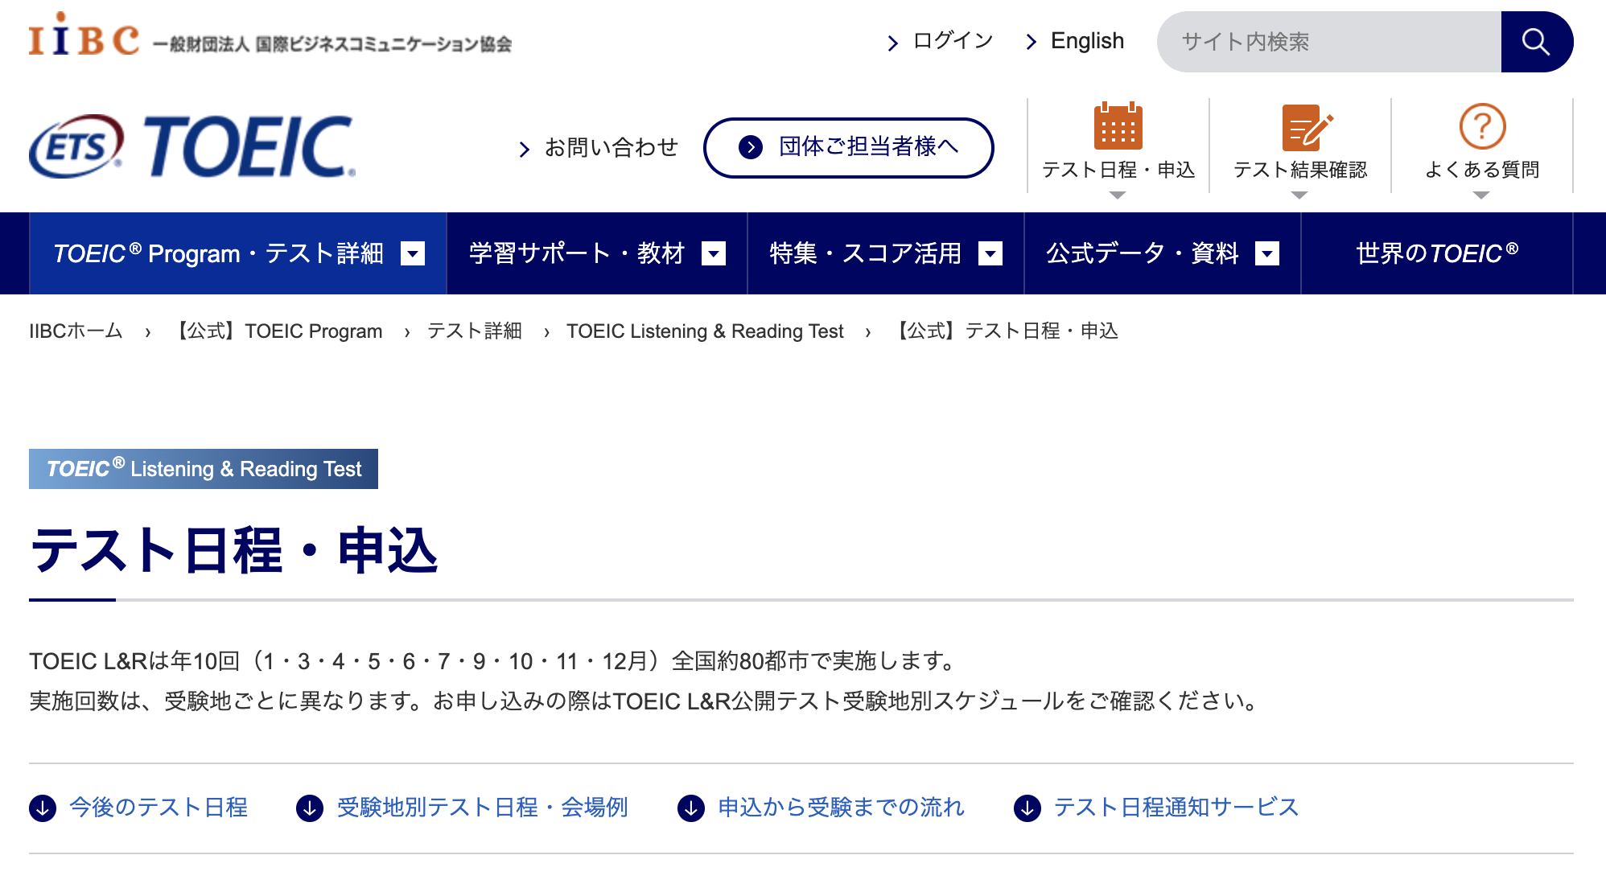Click the お問い合わせ link
This screenshot has height=888, width=1606.
612,148
